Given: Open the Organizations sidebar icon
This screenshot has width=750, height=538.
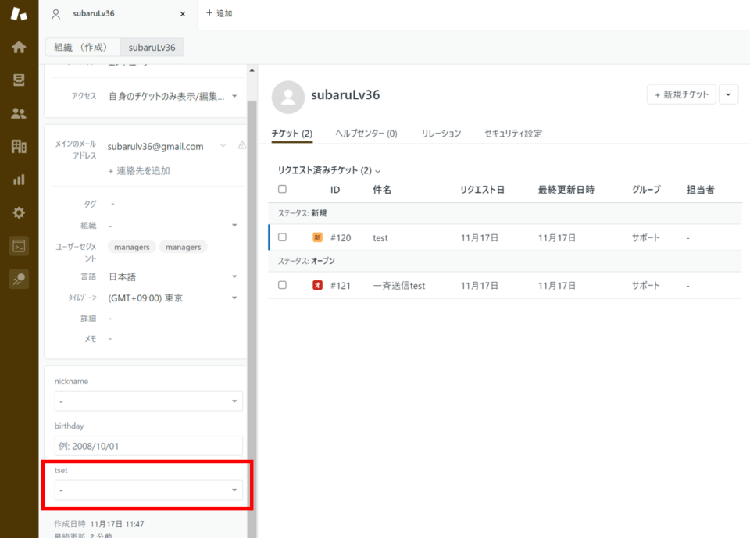Looking at the screenshot, I should 19,147.
